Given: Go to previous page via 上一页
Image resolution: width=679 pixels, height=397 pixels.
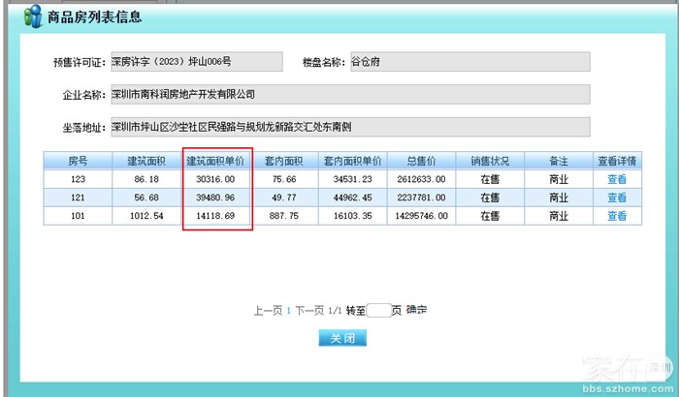Looking at the screenshot, I should click(x=268, y=311).
